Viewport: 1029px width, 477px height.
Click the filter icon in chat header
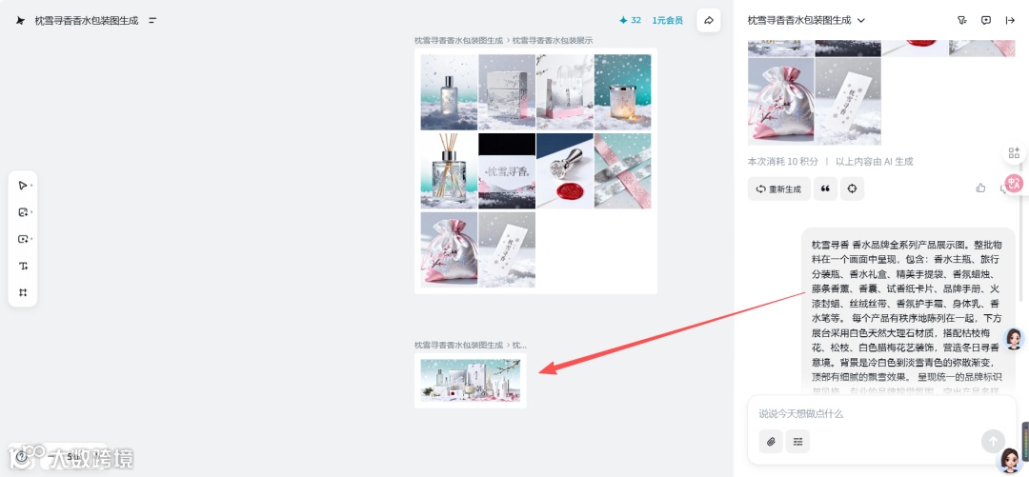[962, 20]
